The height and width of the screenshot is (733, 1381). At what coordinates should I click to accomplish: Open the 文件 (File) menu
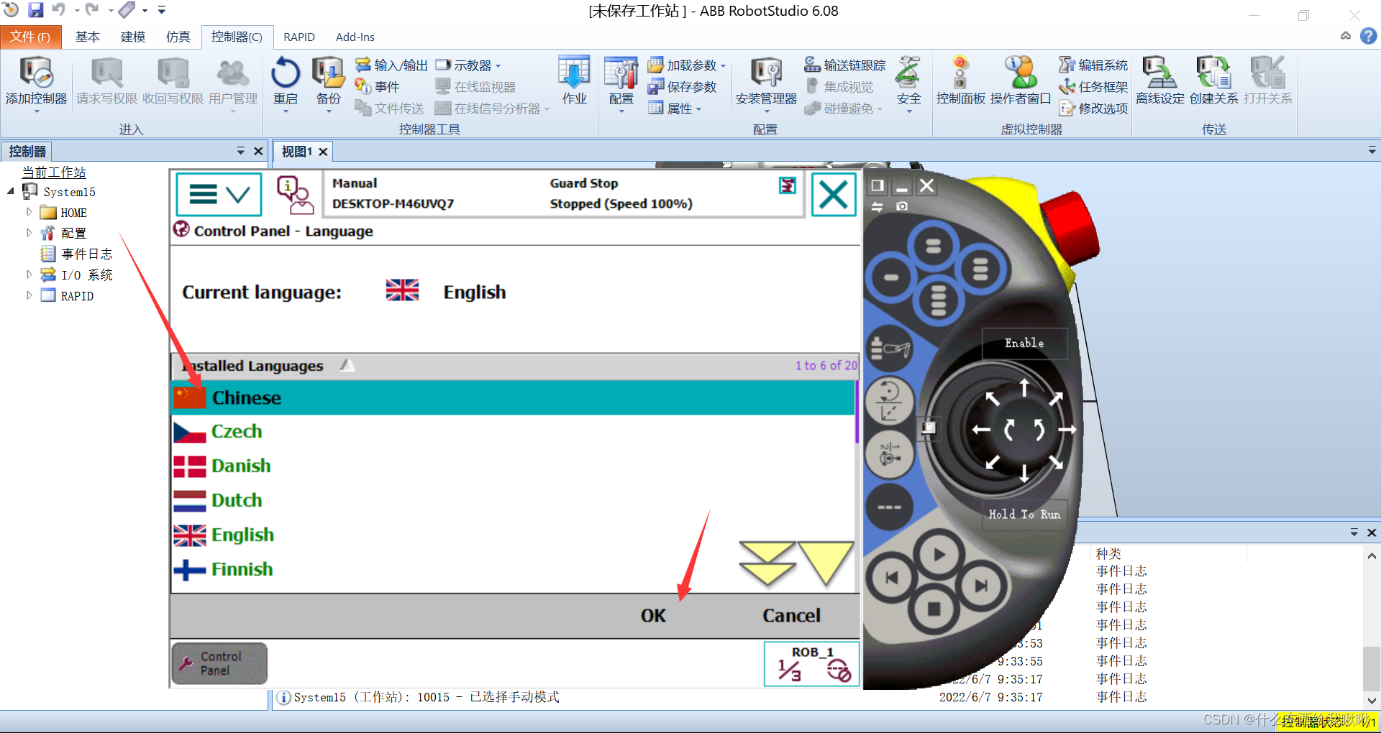(x=30, y=37)
